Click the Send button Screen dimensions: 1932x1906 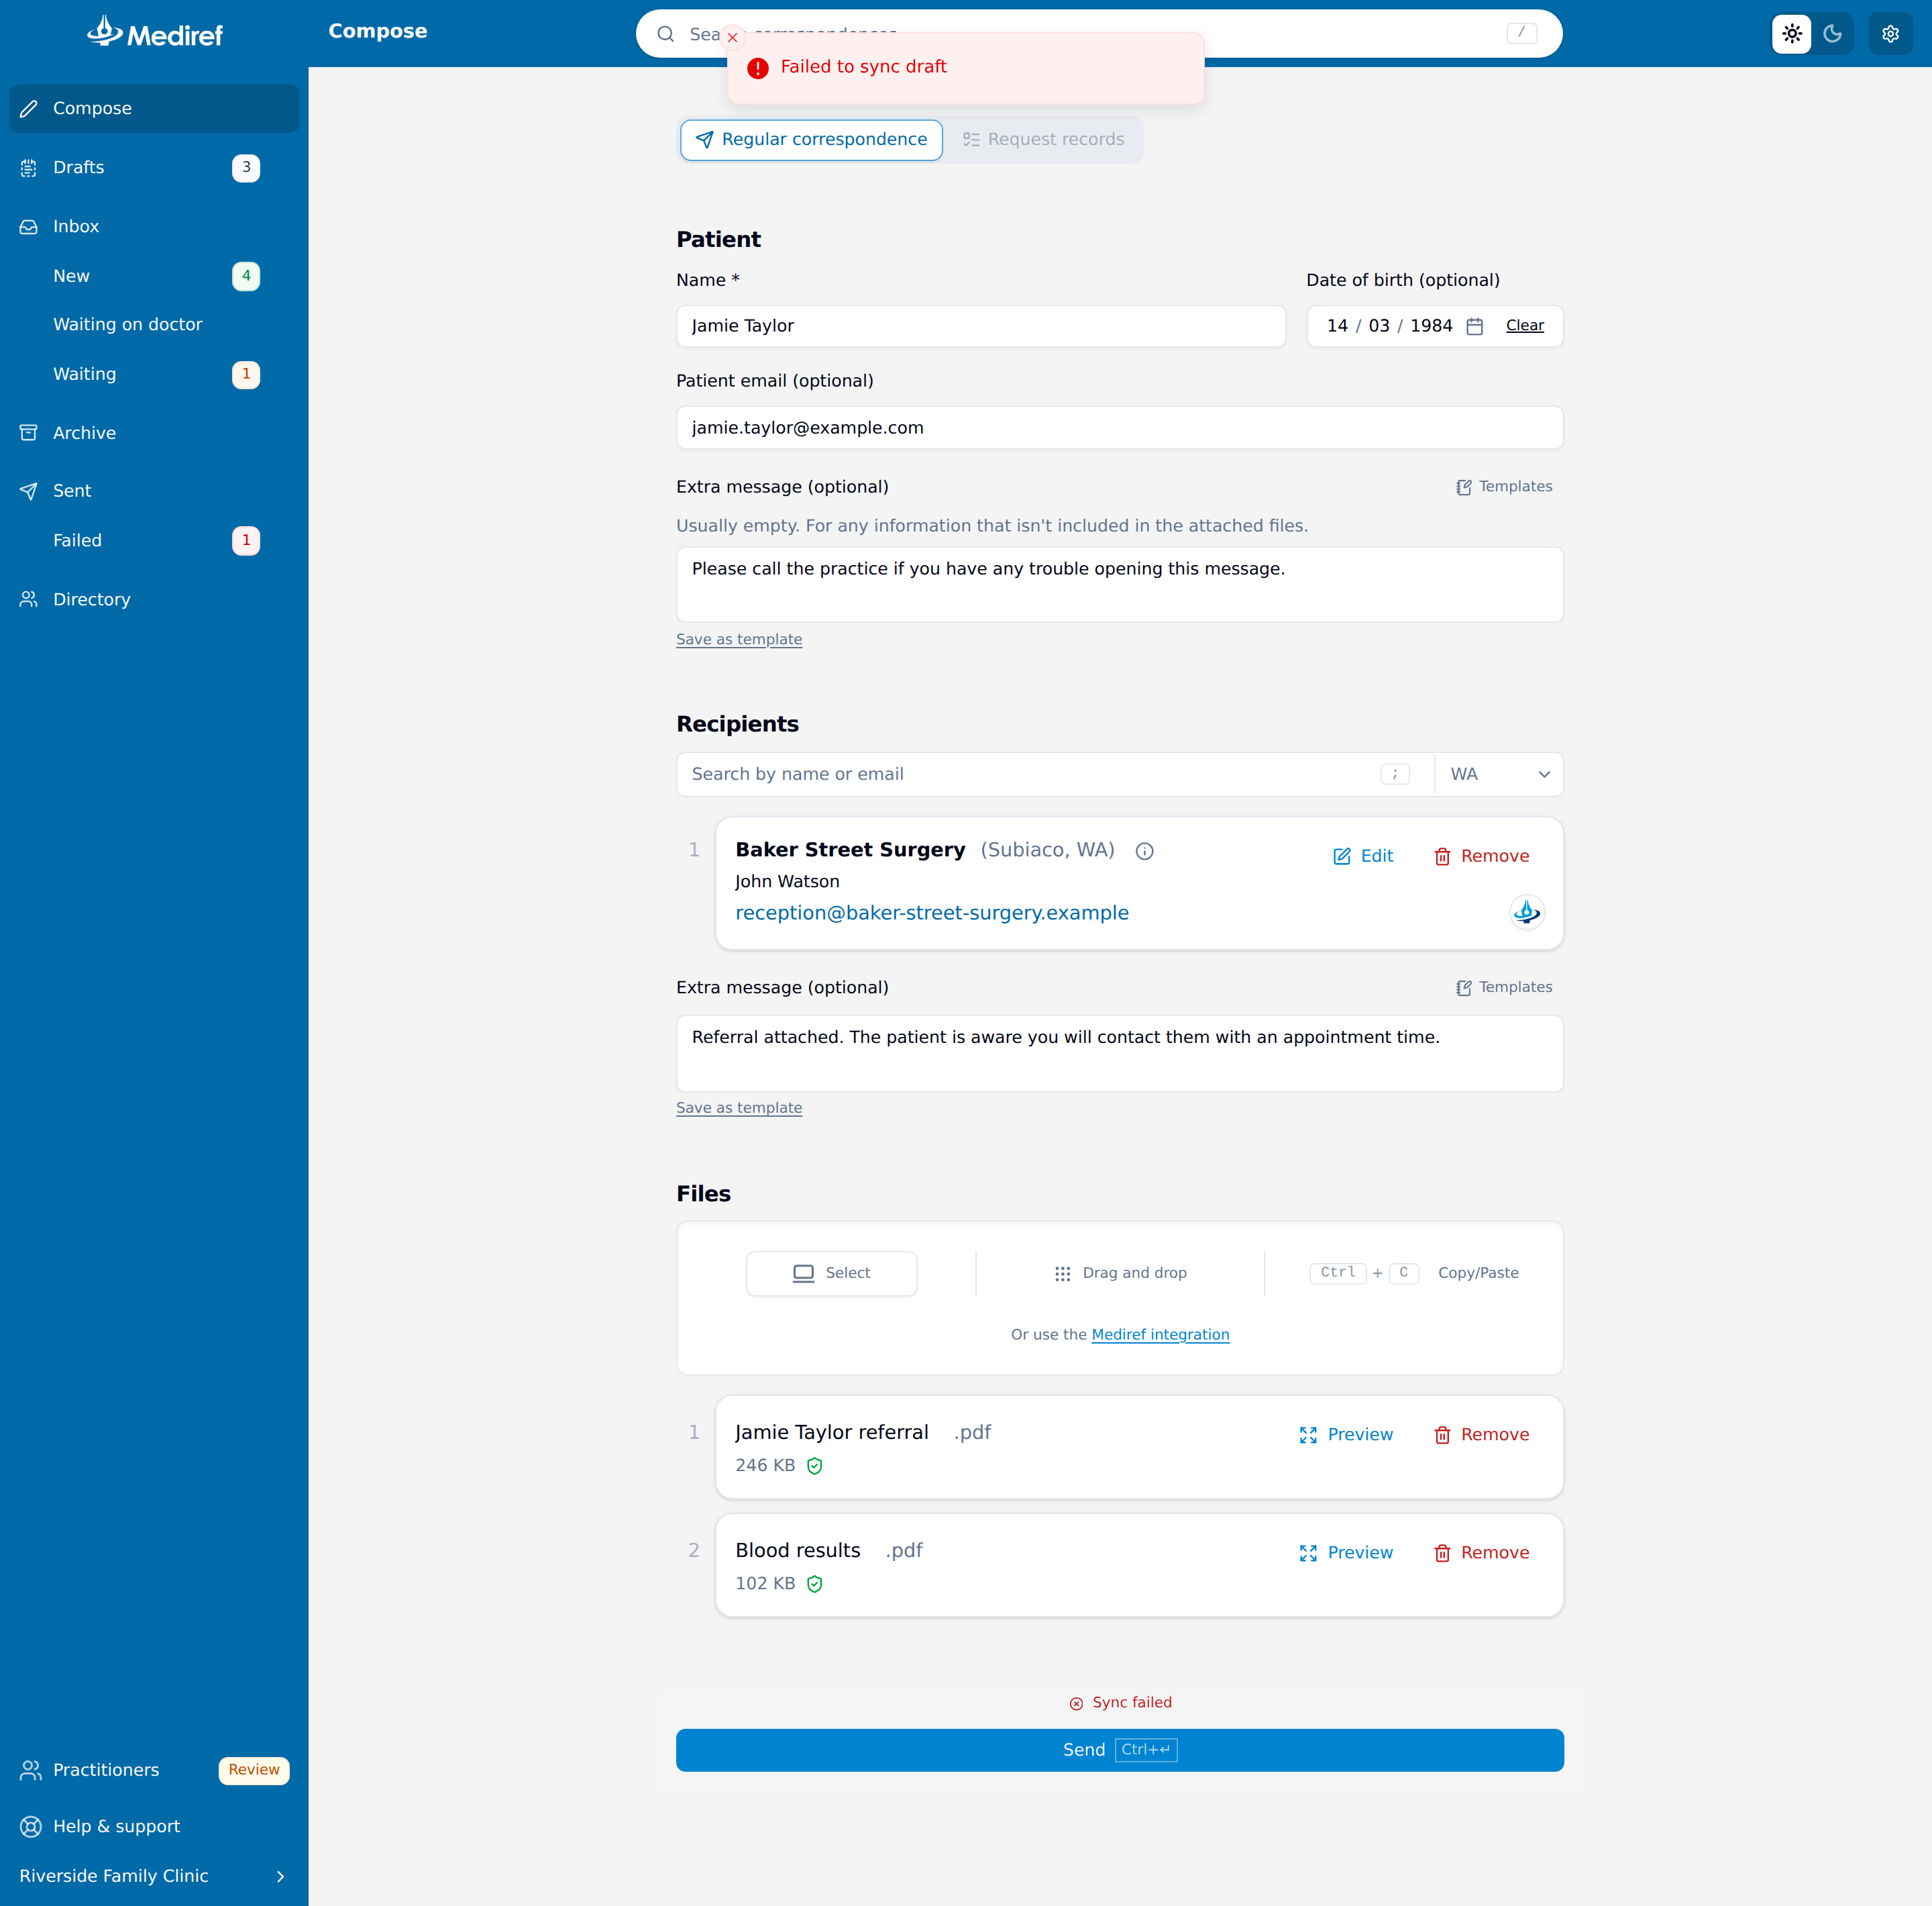click(x=1119, y=1751)
